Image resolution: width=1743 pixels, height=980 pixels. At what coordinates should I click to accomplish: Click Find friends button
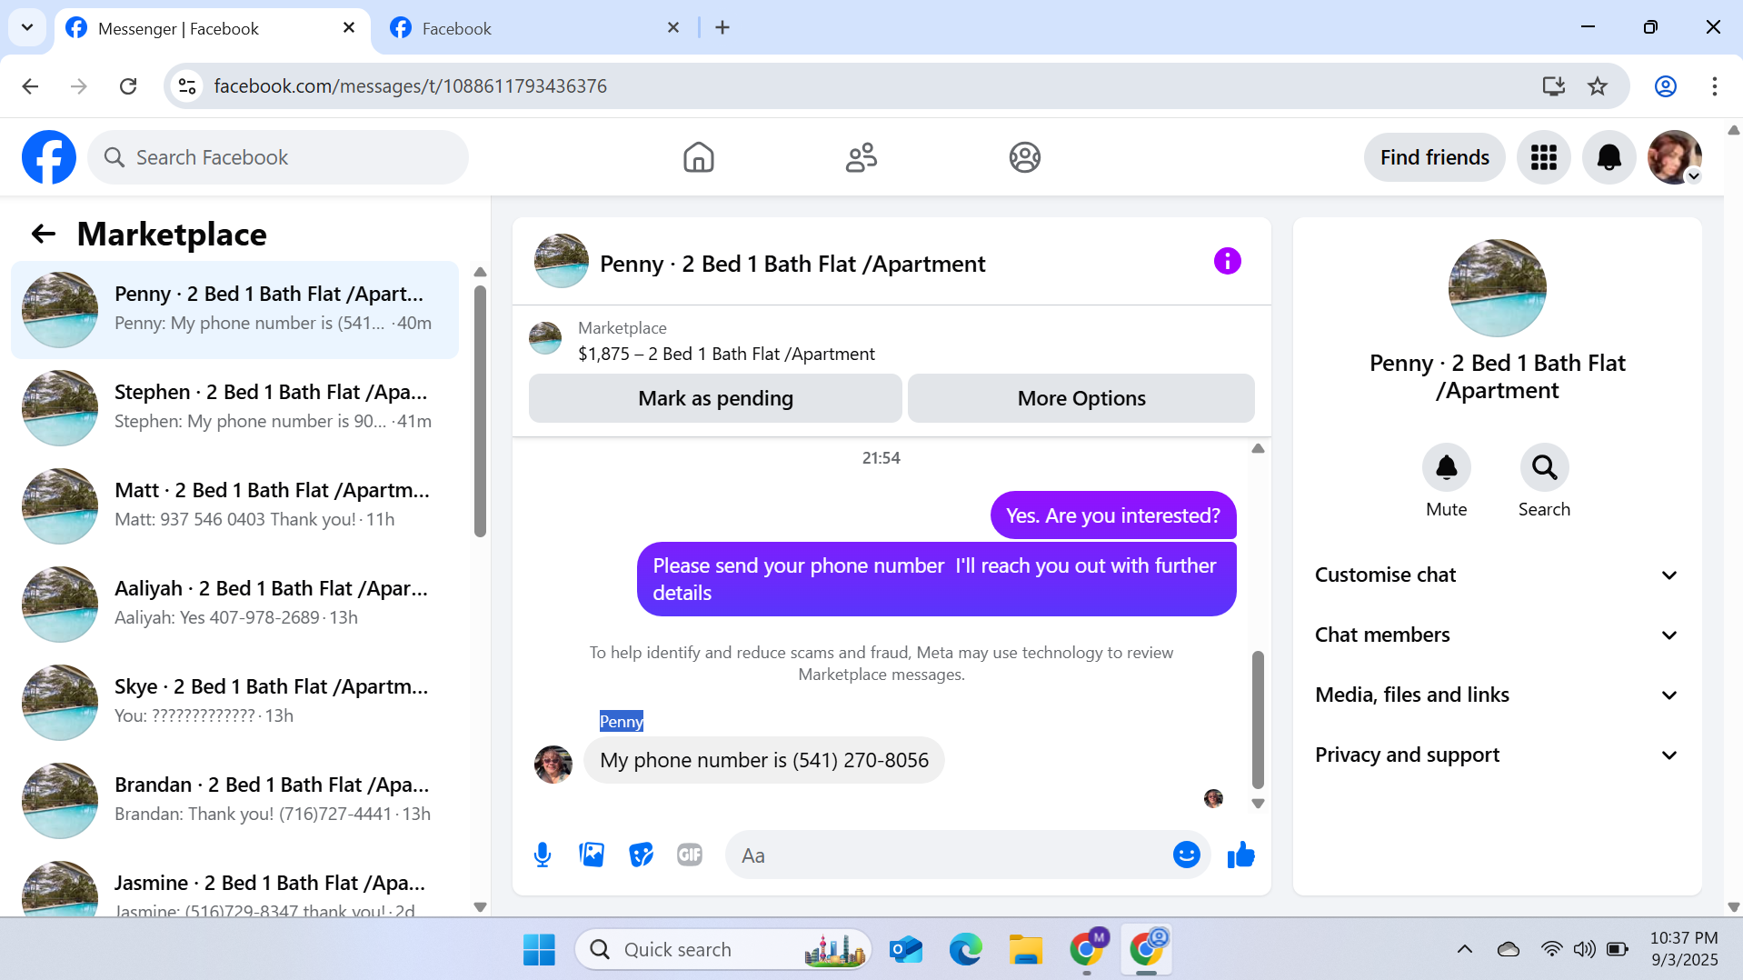(1434, 157)
